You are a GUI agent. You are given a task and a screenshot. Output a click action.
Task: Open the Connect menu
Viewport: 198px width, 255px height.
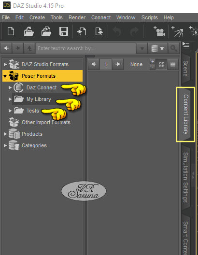(x=101, y=17)
